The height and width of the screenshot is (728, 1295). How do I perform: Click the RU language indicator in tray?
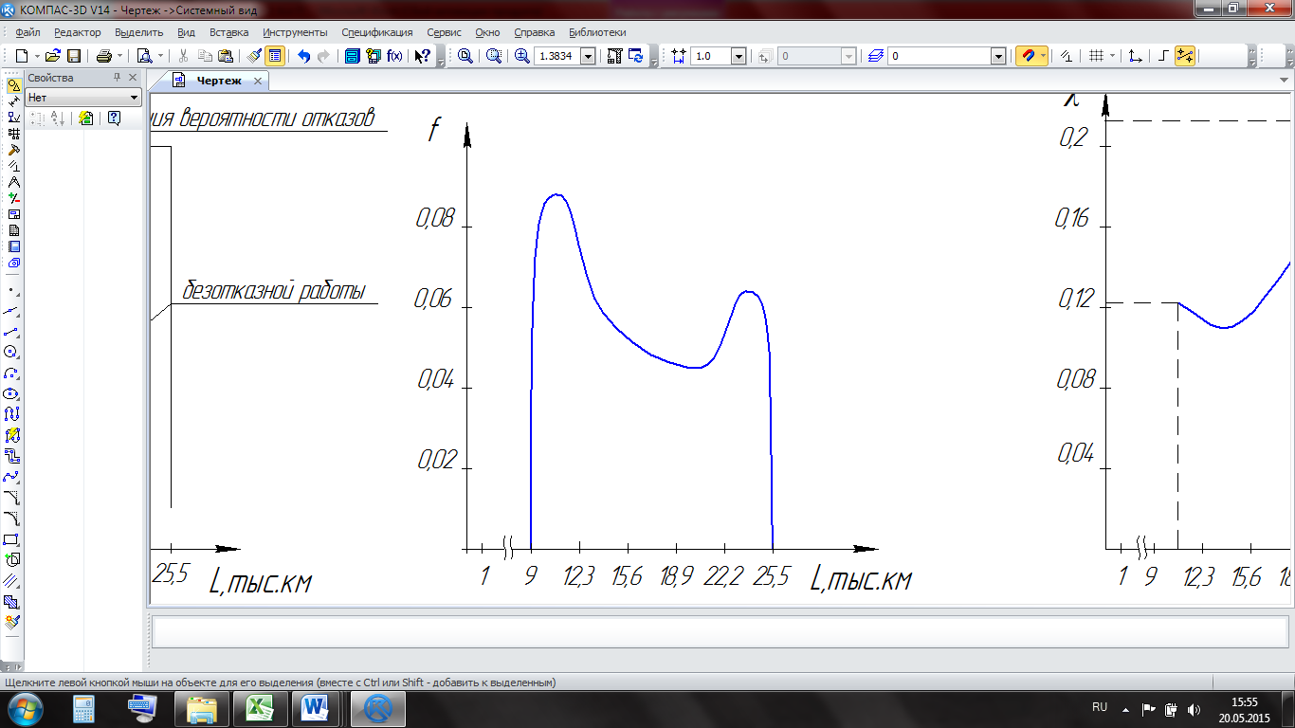tap(1100, 707)
